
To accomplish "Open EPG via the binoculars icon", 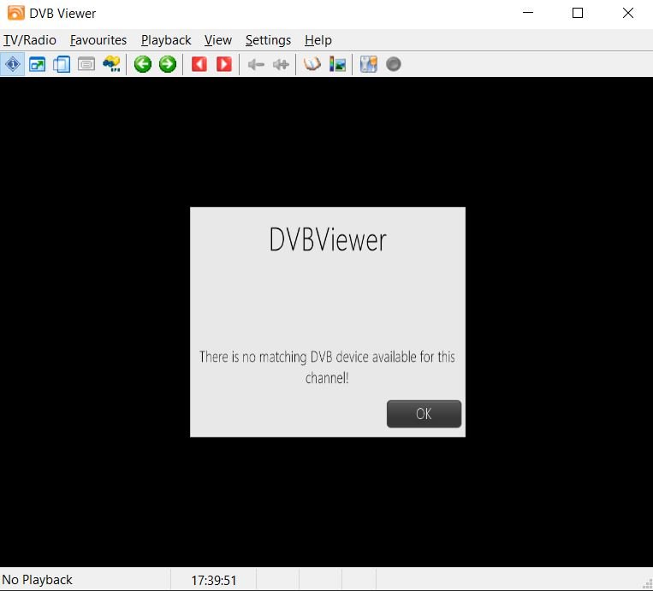I will [x=111, y=64].
